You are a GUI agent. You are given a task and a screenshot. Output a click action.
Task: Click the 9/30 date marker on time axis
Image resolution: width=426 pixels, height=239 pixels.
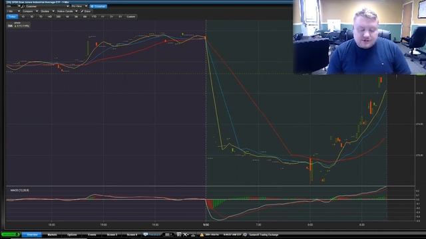(x=206, y=225)
